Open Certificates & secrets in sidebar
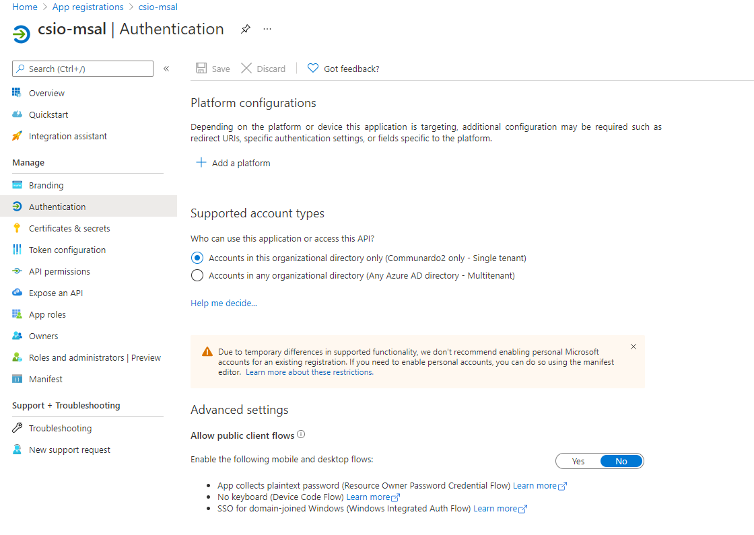This screenshot has width=754, height=535. click(x=69, y=228)
